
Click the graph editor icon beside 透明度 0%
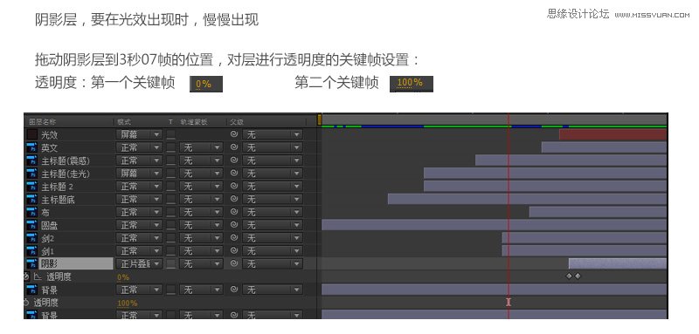tap(38, 276)
